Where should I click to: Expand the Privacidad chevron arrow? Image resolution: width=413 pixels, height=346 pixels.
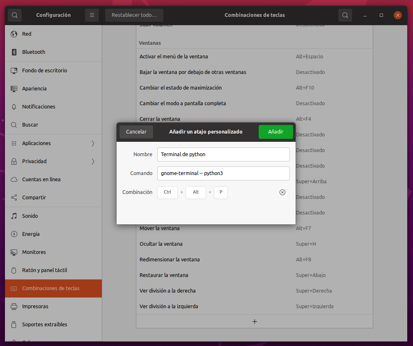(93, 161)
